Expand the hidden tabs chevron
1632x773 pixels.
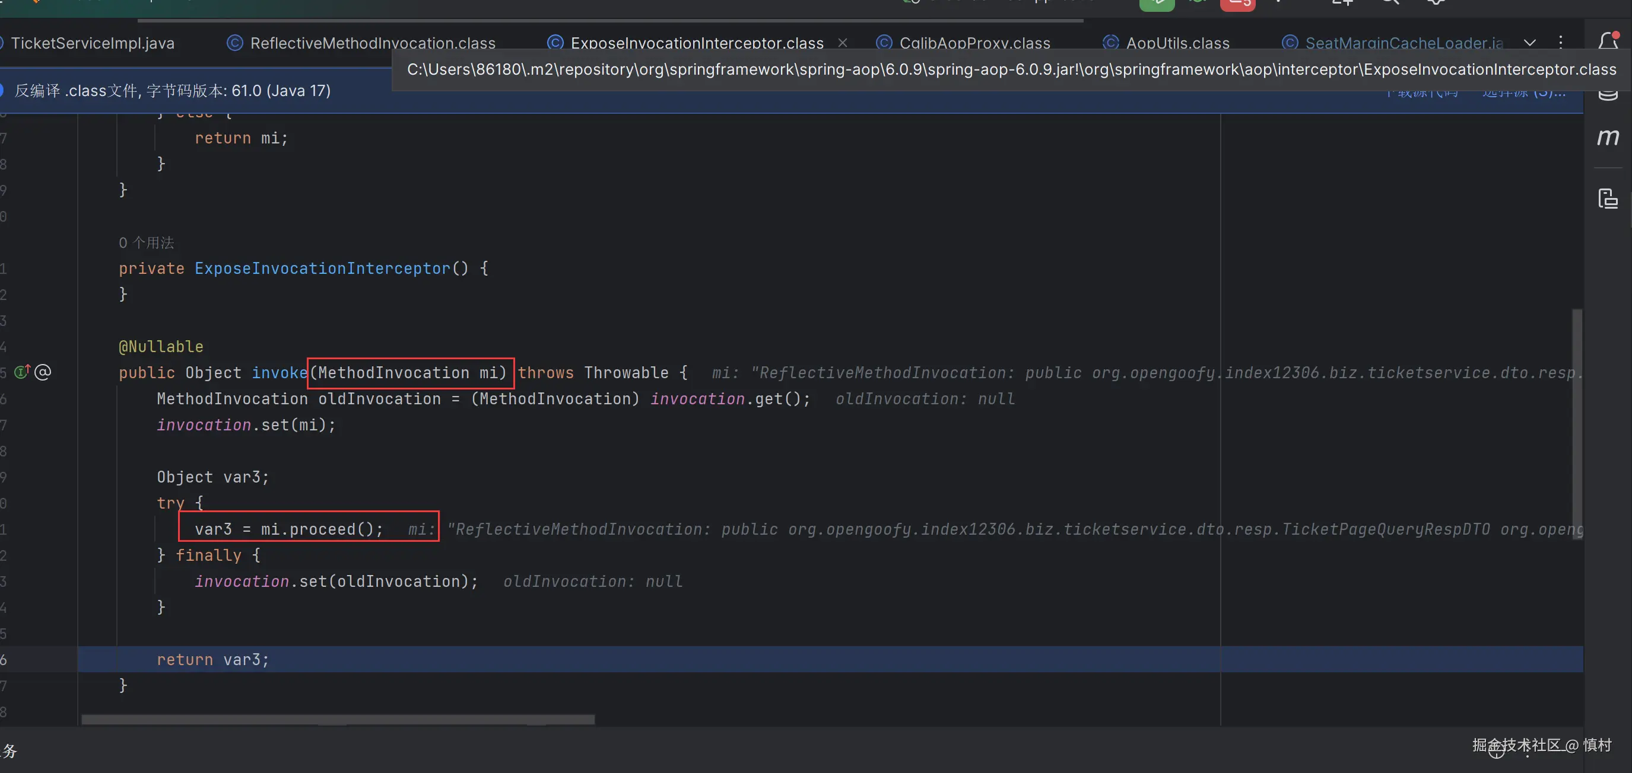pyautogui.click(x=1530, y=43)
